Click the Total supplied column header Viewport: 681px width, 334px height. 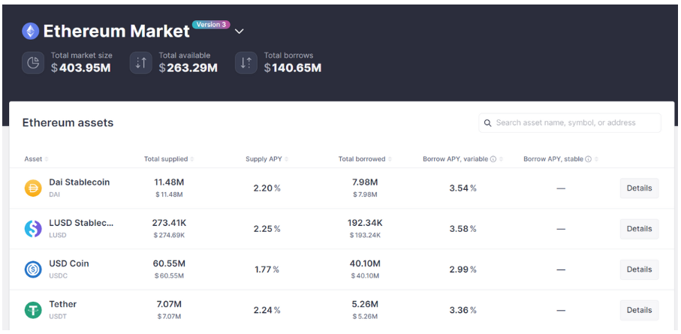point(166,159)
